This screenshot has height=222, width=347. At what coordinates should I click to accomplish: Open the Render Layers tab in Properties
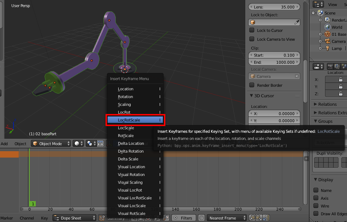point(337,67)
